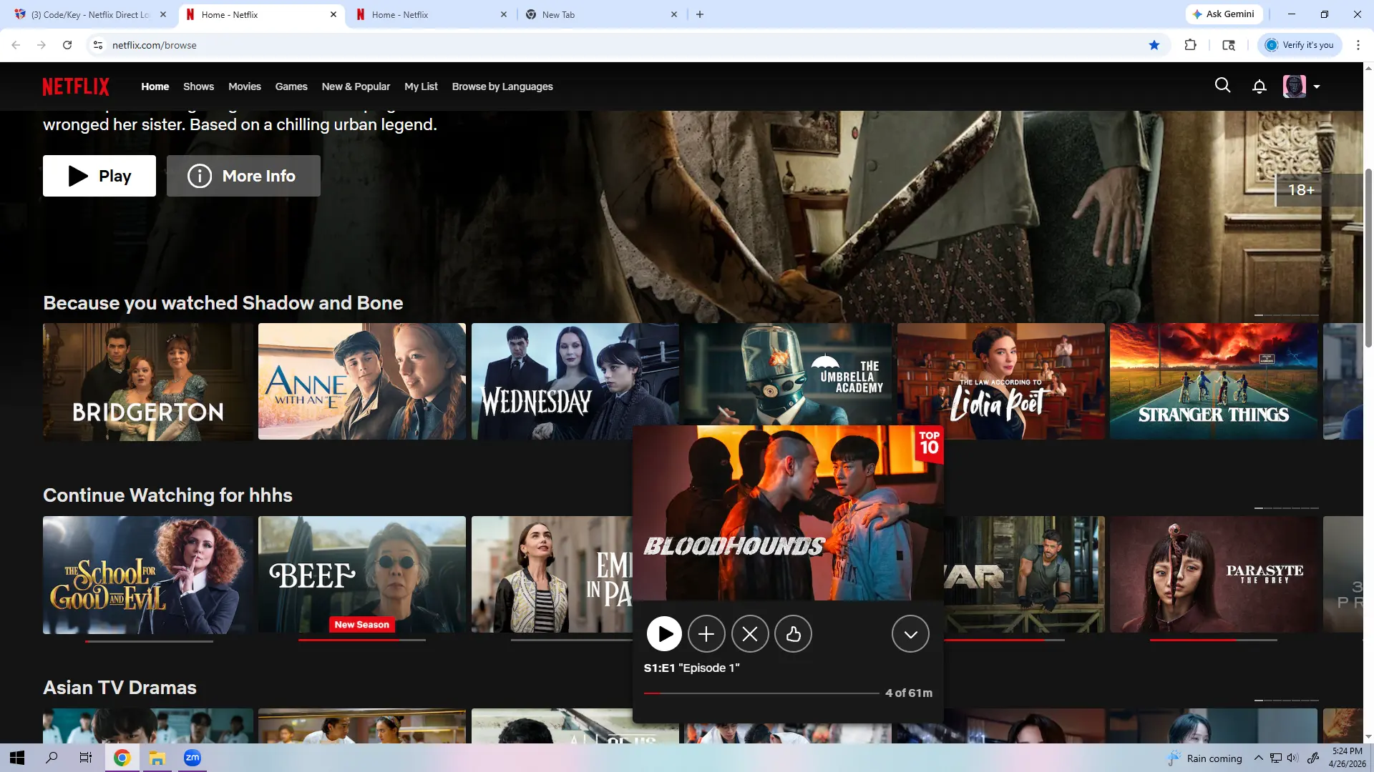
Task: Open Anne with an E thumbnail
Action: (x=362, y=382)
